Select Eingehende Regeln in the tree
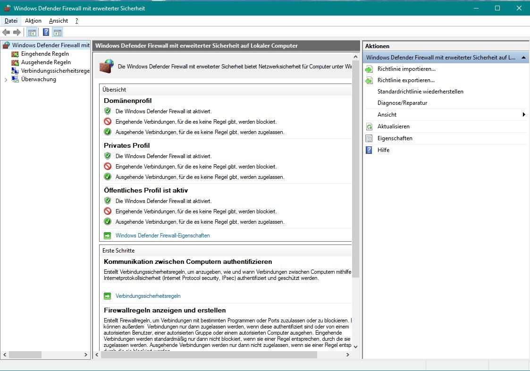Screen dimensions: 530x371 [x=45, y=54]
